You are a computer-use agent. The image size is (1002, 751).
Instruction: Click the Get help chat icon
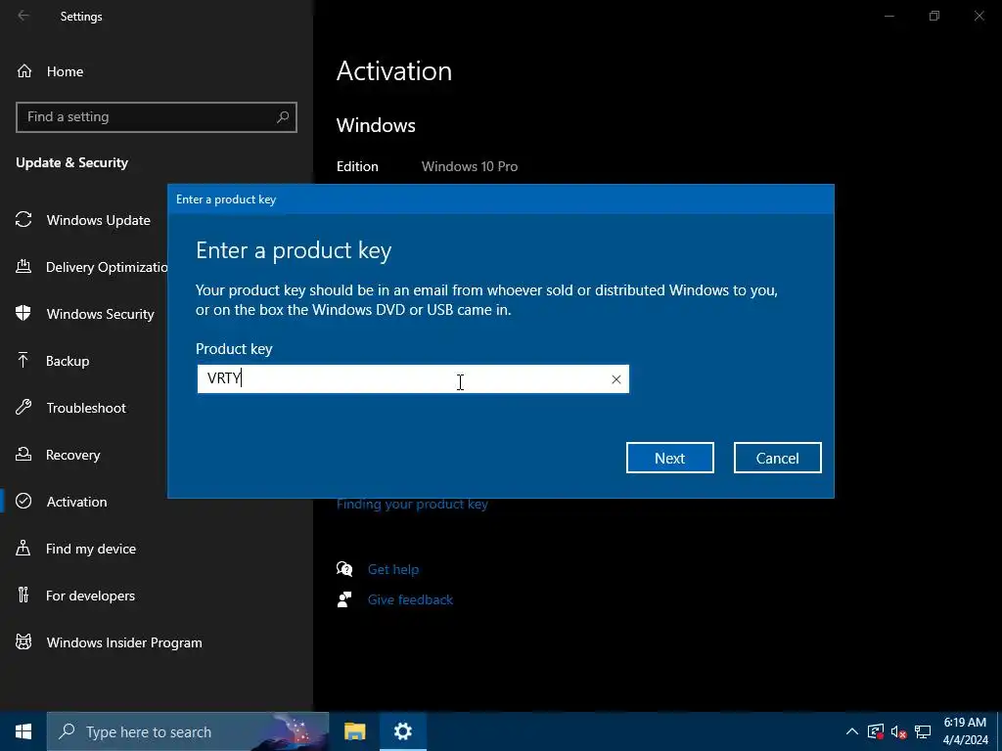click(344, 569)
